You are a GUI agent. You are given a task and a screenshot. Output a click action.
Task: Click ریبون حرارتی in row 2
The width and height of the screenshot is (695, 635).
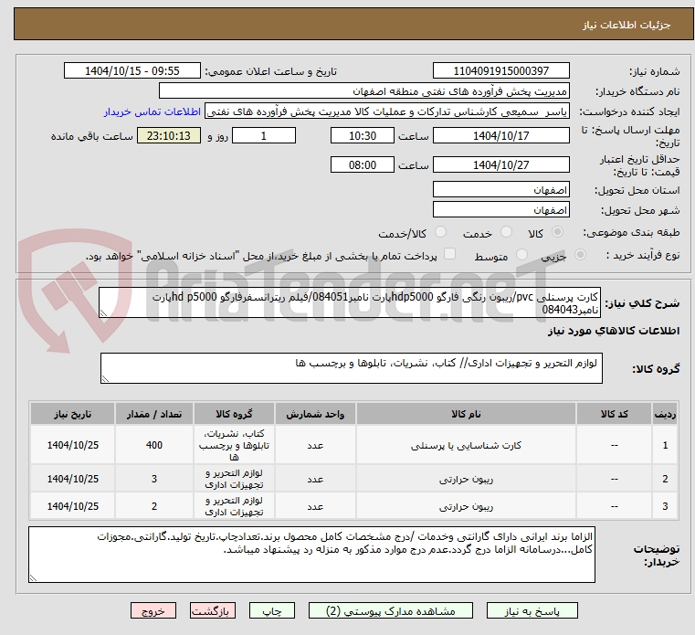(466, 479)
